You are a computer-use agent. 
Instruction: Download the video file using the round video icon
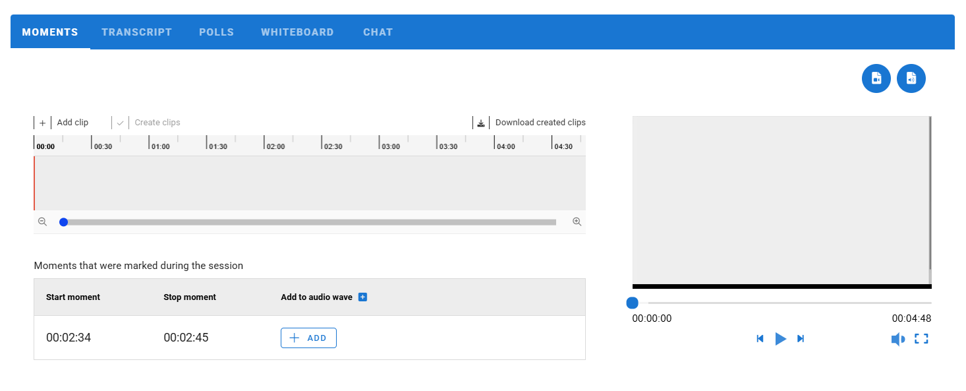click(x=876, y=78)
